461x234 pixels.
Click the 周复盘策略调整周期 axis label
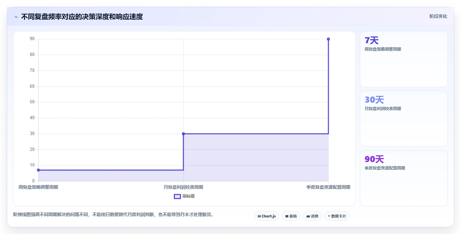(x=38, y=187)
